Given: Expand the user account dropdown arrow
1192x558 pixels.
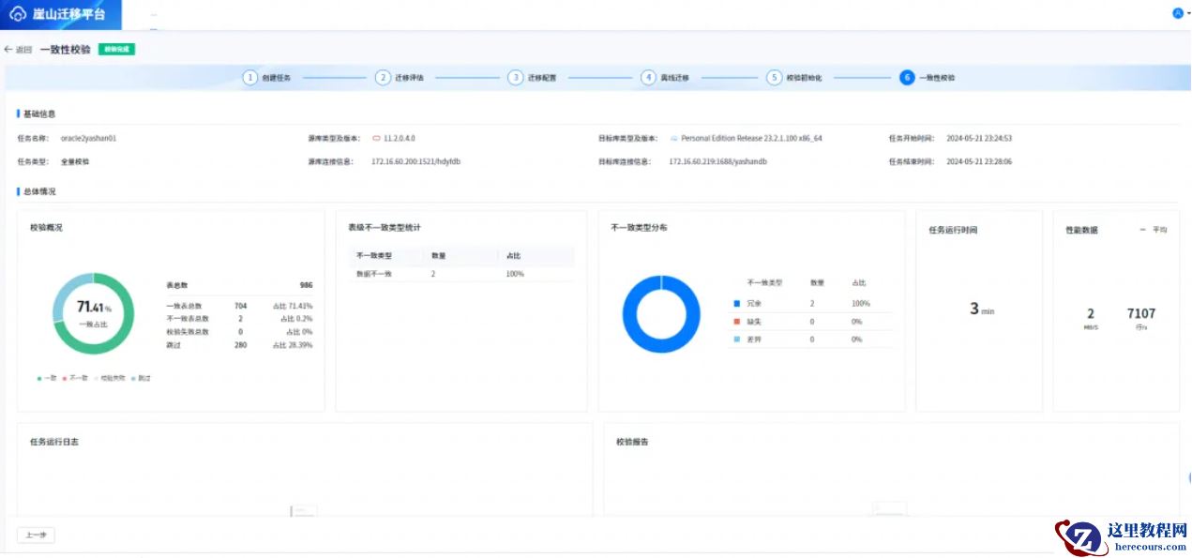Looking at the screenshot, I should 1188,14.
